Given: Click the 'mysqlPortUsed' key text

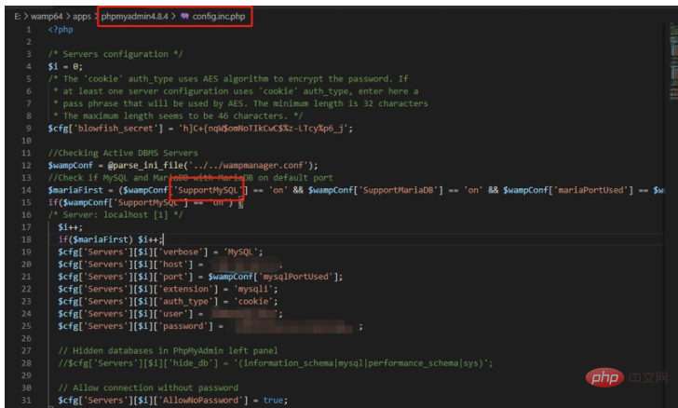Looking at the screenshot, I should click(296, 277).
